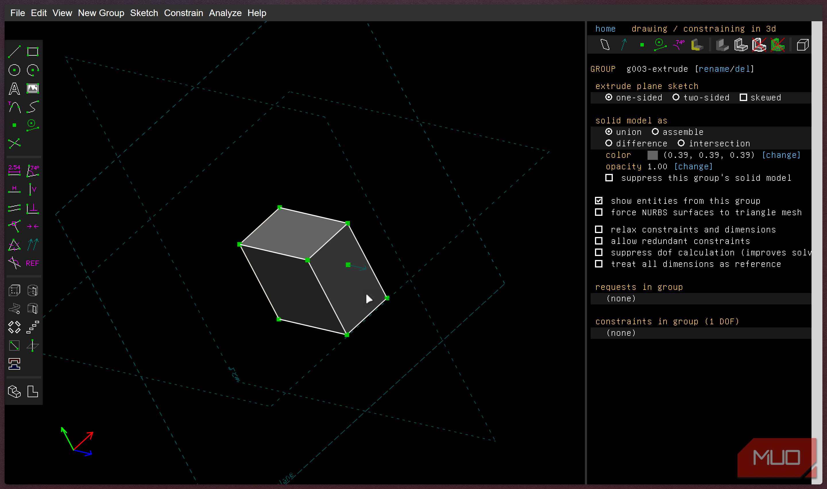Select the TrueType text tool
The height and width of the screenshot is (489, 827).
(14, 88)
